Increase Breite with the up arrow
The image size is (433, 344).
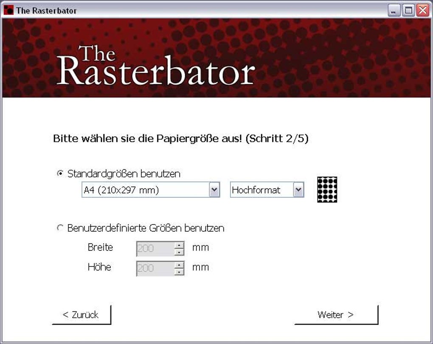(179, 245)
